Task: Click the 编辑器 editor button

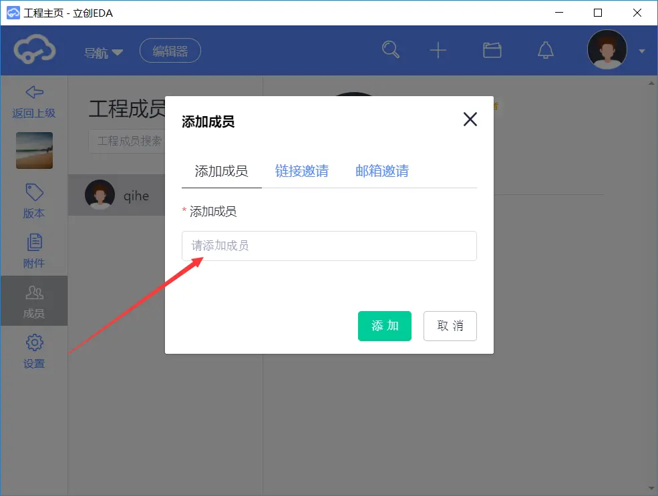Action: [170, 51]
